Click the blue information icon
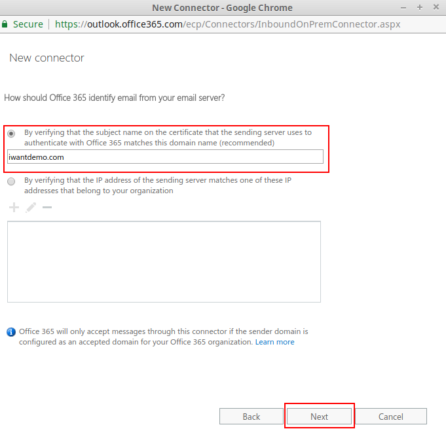 (11, 332)
